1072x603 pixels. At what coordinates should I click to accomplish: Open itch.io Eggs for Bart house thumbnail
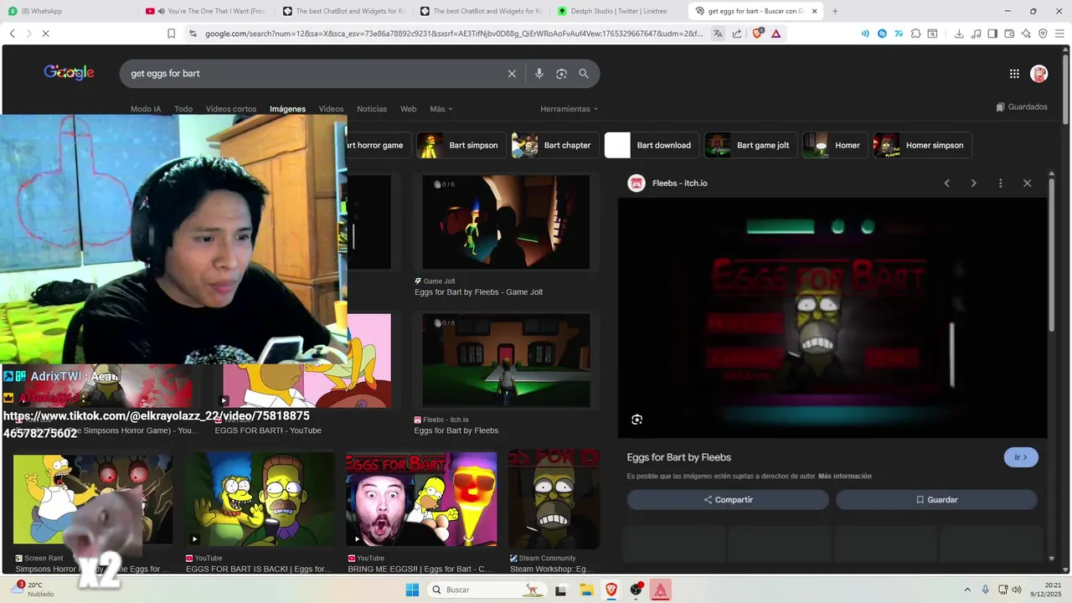(x=506, y=361)
